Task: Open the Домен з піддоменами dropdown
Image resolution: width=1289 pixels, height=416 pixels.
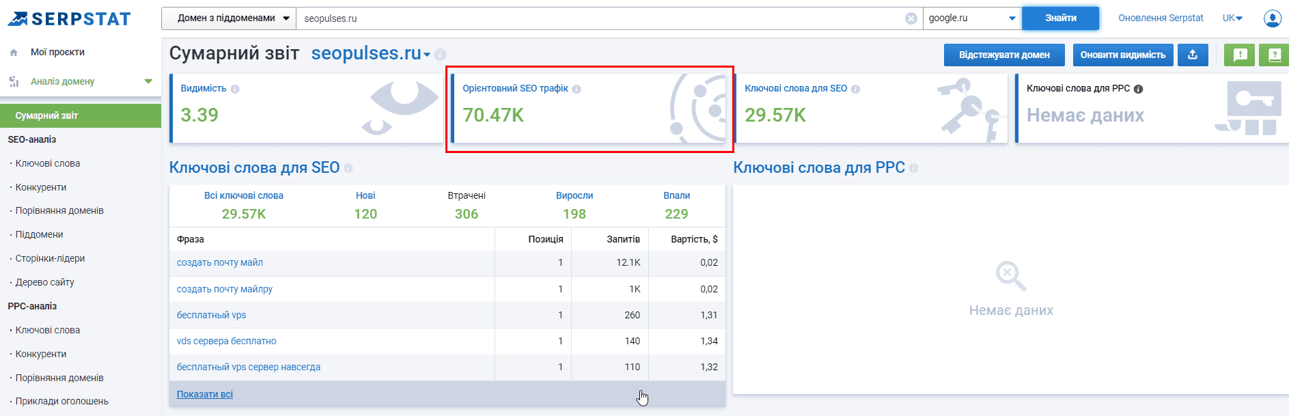Action: (229, 18)
